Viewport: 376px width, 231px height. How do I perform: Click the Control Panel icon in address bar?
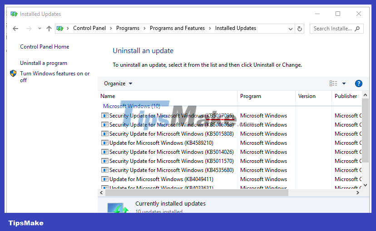(x=60, y=29)
